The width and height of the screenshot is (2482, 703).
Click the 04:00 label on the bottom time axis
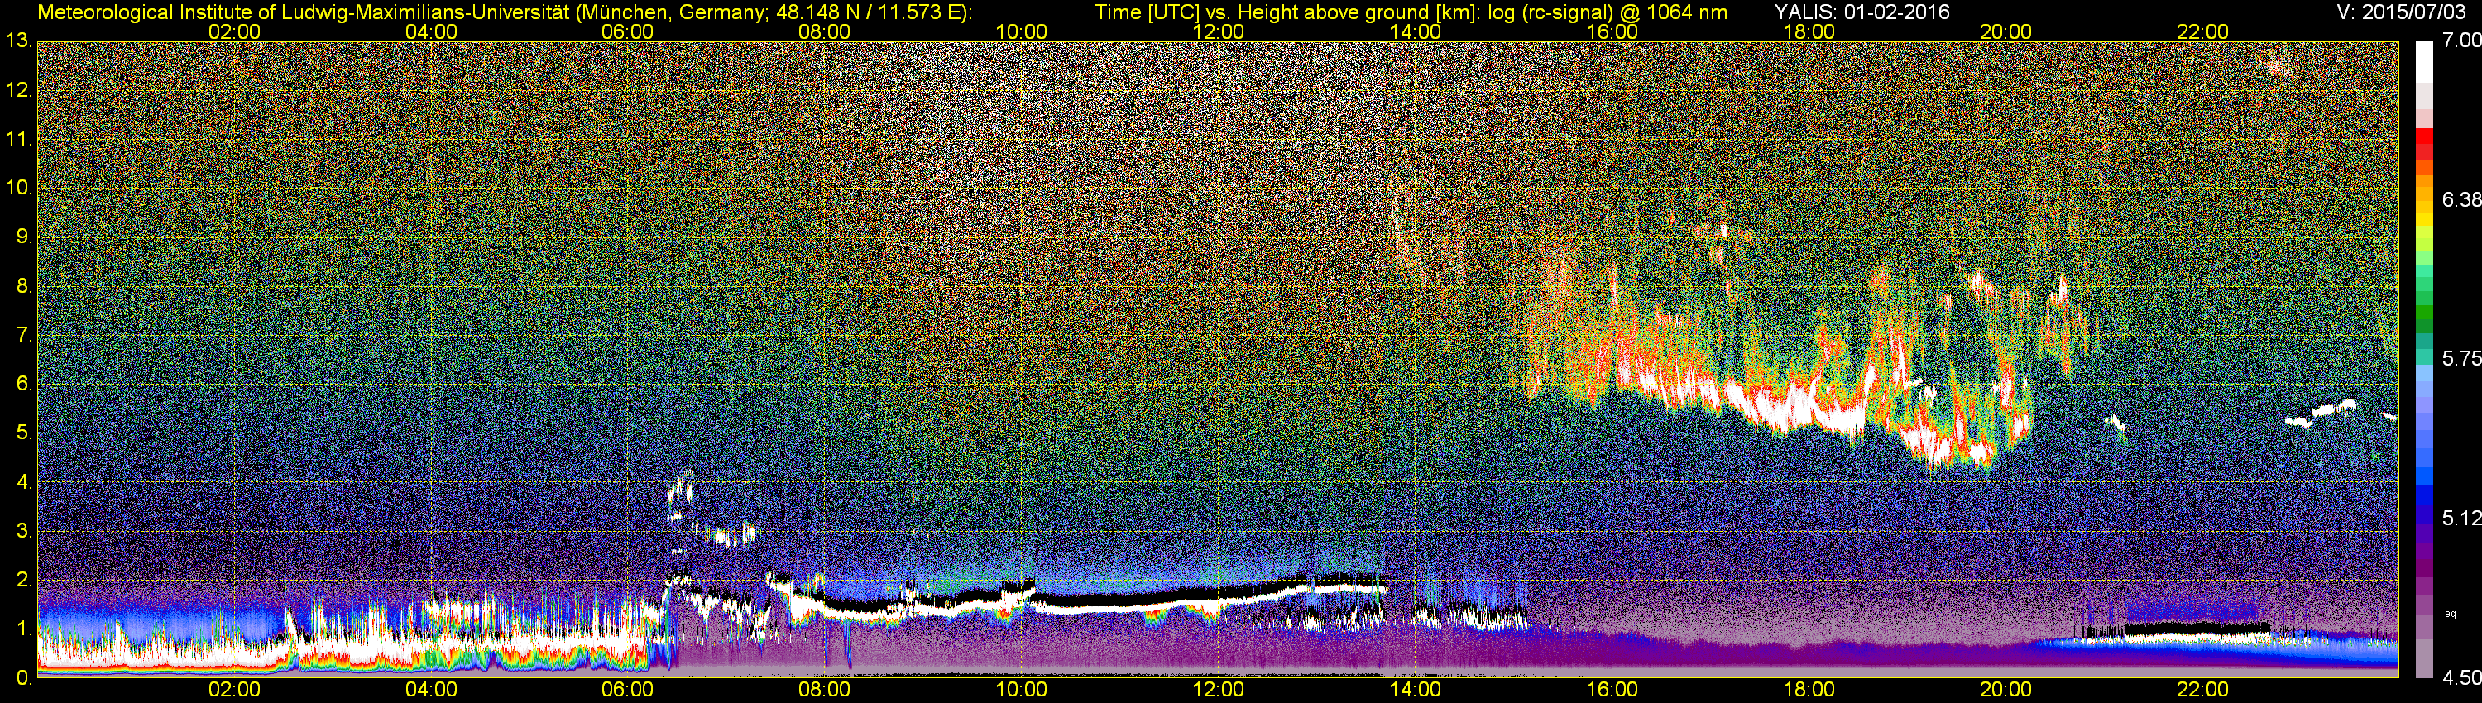click(x=431, y=690)
